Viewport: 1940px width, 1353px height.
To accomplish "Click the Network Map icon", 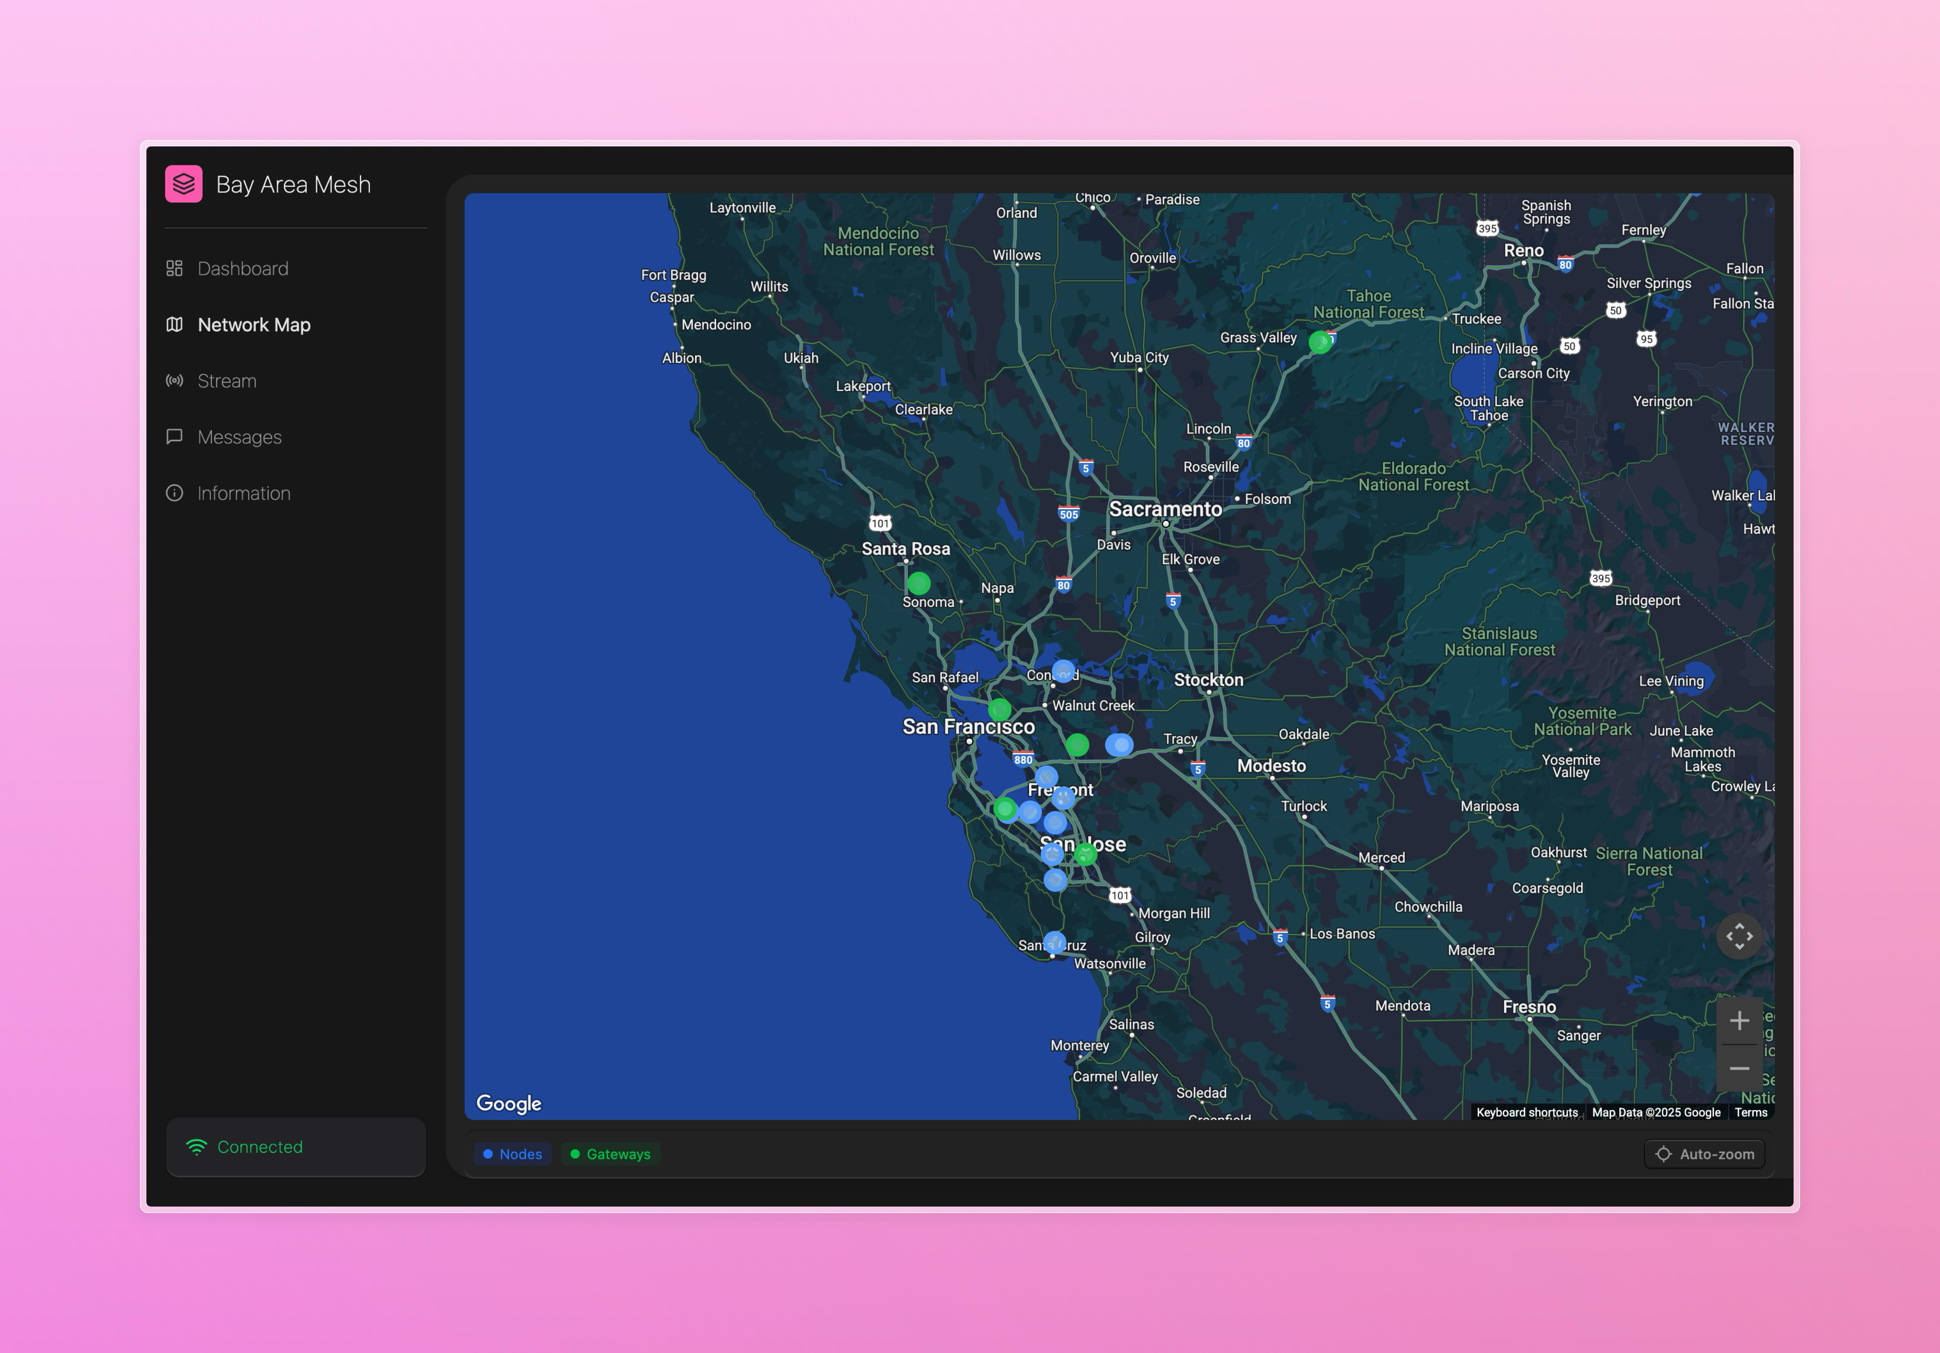I will (175, 325).
